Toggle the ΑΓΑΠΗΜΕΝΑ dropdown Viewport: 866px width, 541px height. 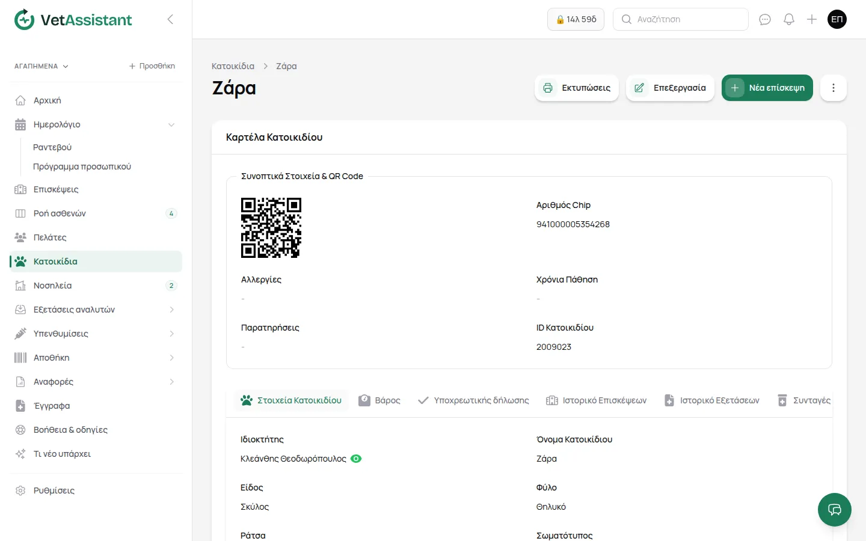point(41,66)
